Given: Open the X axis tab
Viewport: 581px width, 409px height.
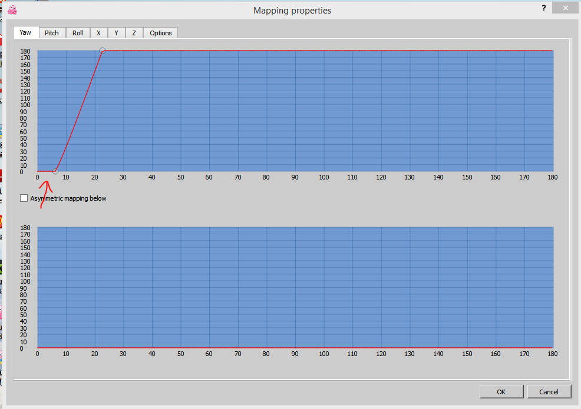Looking at the screenshot, I should [x=98, y=33].
